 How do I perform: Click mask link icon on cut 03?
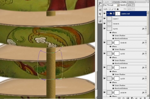tap(113, 78)
